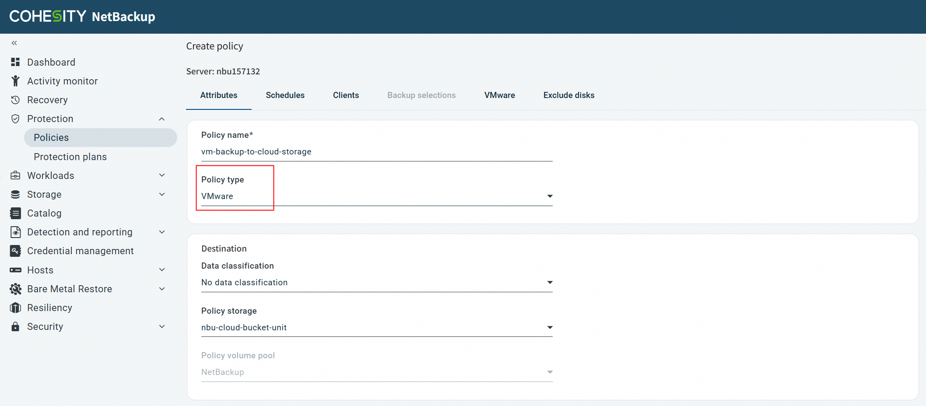The image size is (926, 406).
Task: Switch to the Exclude disks tab
Action: [x=569, y=95]
